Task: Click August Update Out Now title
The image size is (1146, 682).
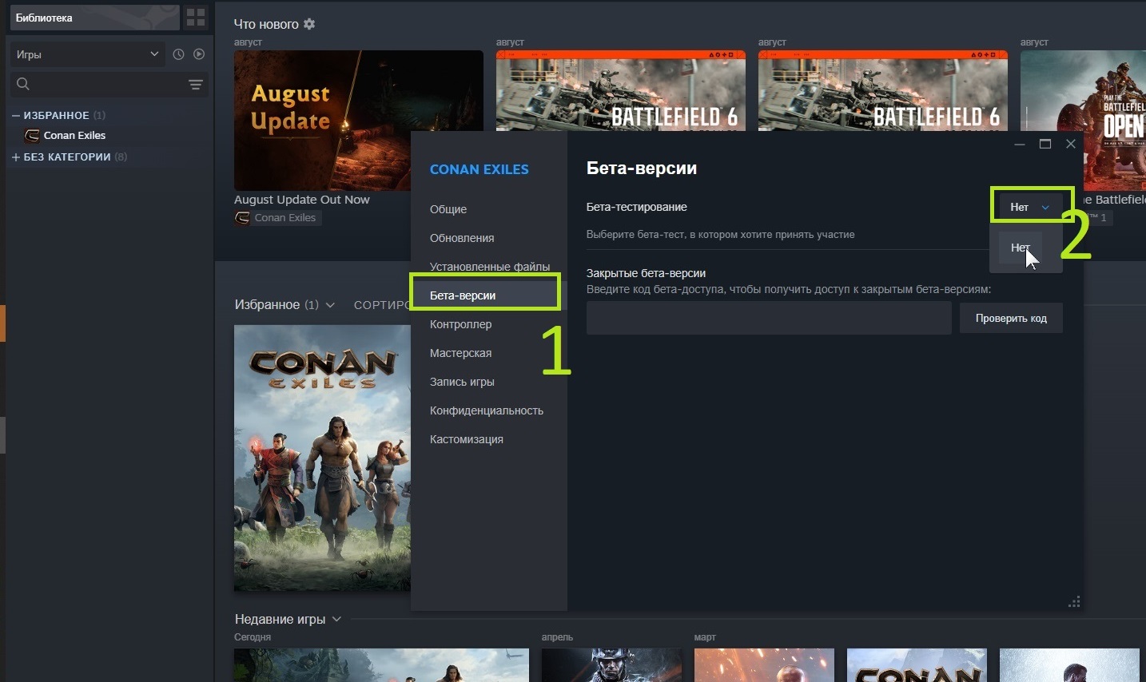Action: point(302,200)
